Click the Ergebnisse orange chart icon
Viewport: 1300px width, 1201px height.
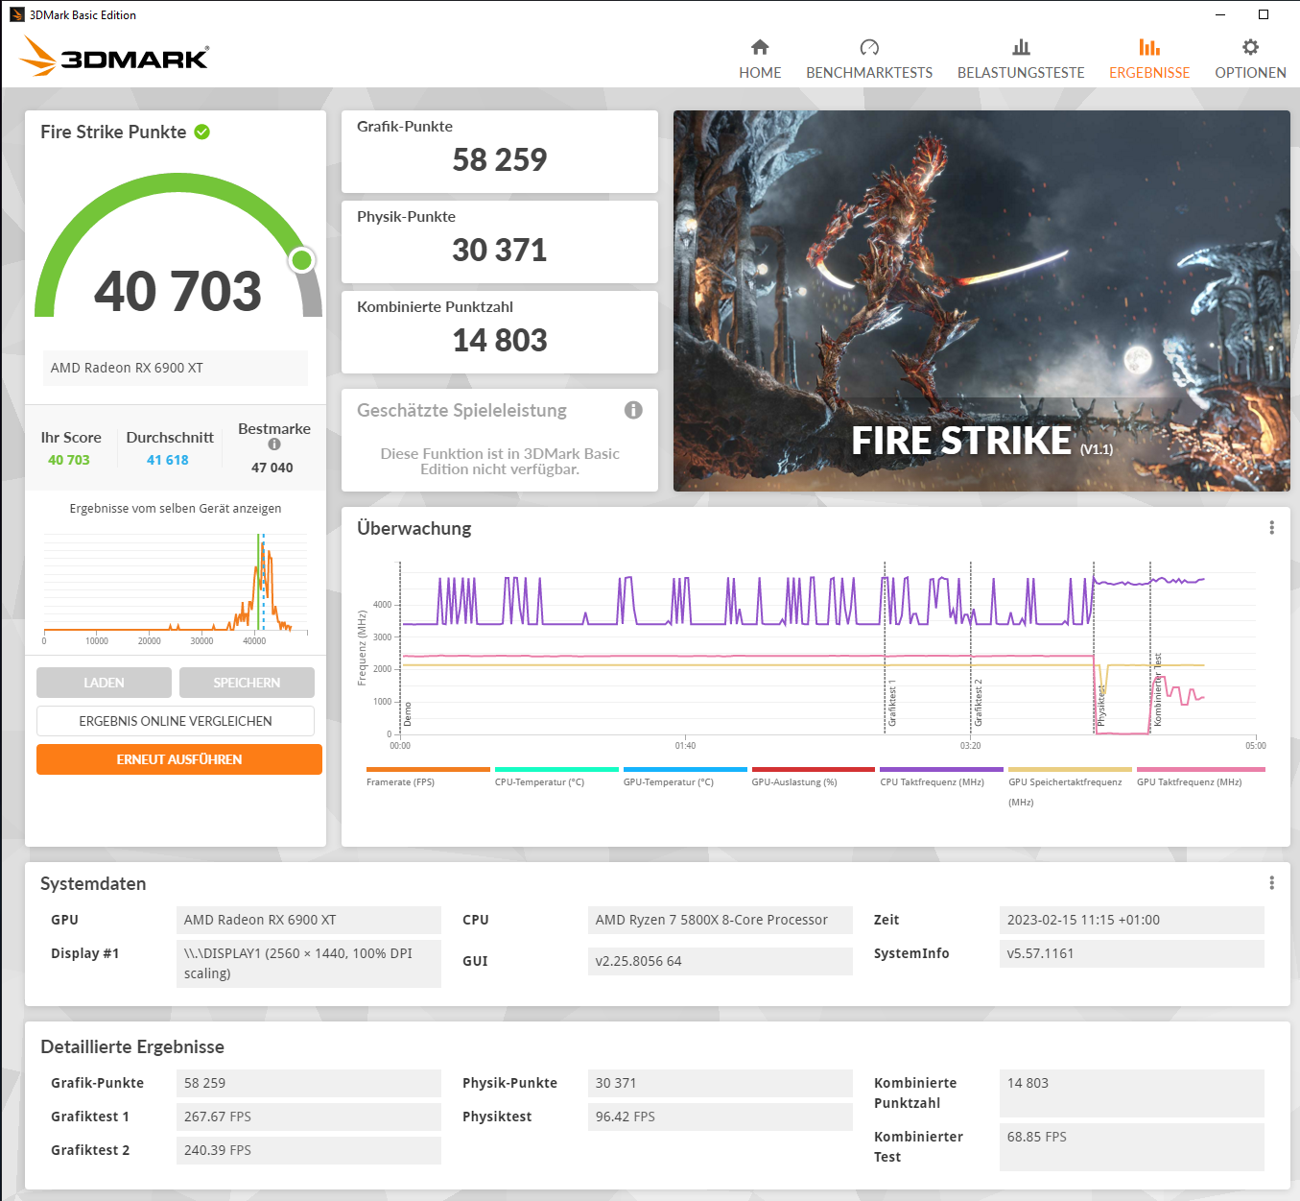tap(1149, 47)
